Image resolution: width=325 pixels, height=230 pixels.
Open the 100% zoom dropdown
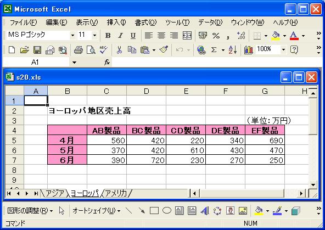283,49
